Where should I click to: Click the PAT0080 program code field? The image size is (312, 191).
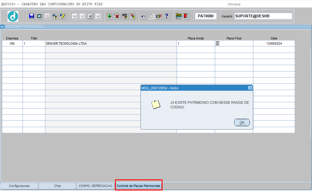206,16
